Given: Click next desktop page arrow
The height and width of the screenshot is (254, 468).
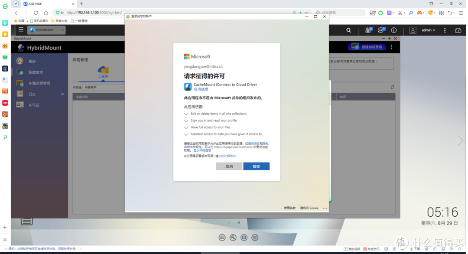Looking at the screenshot, I should (x=460, y=140).
